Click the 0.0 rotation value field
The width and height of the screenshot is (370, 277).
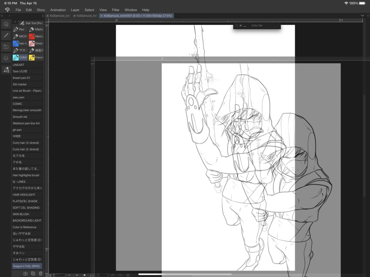click(x=92, y=275)
